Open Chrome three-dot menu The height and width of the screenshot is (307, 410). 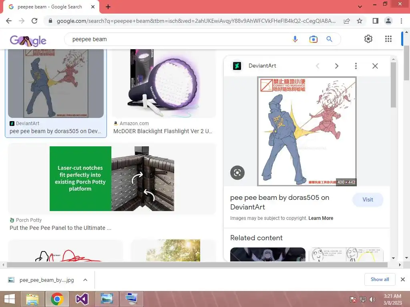tap(401, 21)
